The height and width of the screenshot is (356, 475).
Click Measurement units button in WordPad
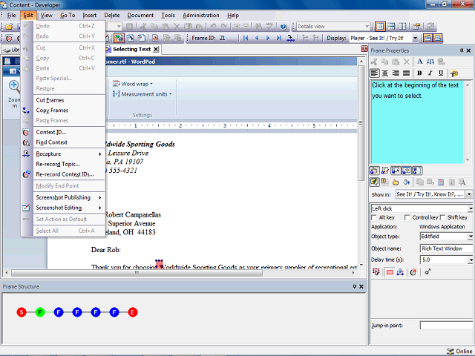pyautogui.click(x=142, y=94)
